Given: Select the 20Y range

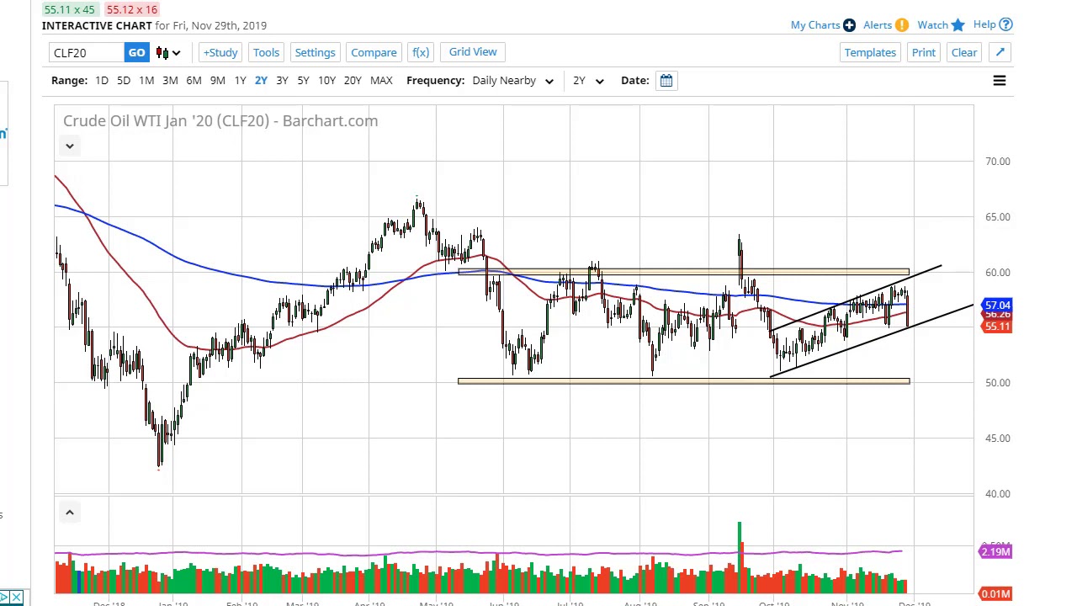Looking at the screenshot, I should click(353, 81).
